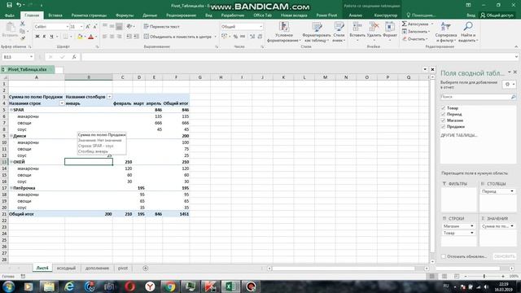Click the Format cells (Формат) icon

pos(390,27)
